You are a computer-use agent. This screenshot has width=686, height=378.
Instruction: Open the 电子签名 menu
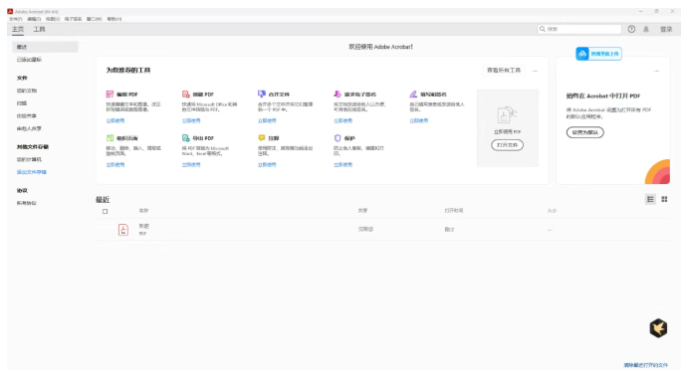(x=73, y=19)
